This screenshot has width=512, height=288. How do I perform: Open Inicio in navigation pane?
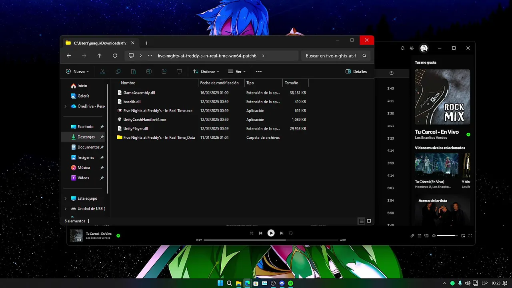click(x=82, y=86)
